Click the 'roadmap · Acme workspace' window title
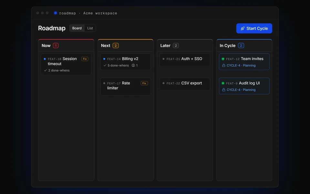 (88, 13)
